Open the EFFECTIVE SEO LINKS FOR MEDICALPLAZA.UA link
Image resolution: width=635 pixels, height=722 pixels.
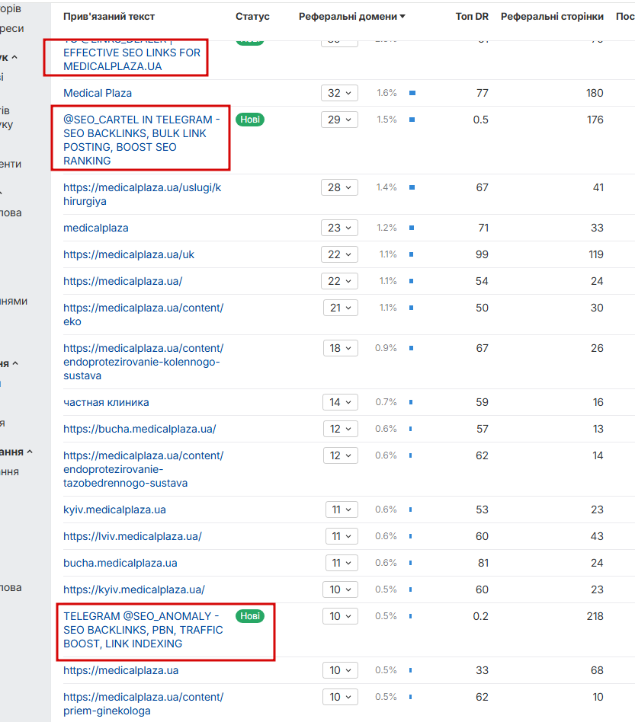(x=132, y=59)
